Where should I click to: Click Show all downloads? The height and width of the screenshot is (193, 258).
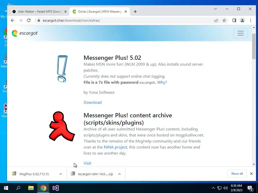click(237, 174)
